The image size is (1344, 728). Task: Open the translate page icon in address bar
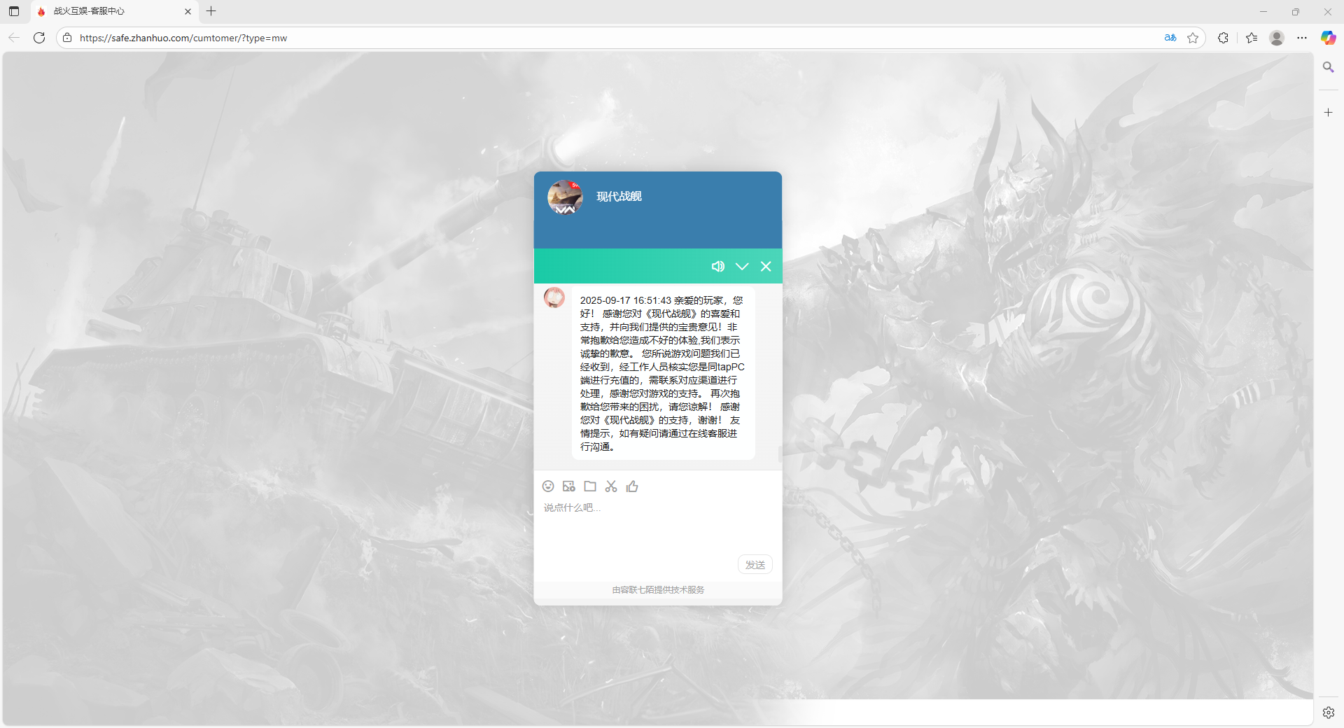pos(1170,38)
